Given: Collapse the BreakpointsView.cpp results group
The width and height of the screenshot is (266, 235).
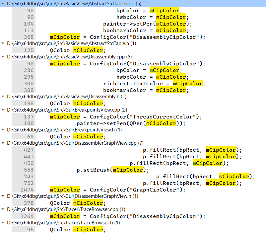Looking at the screenshot, I should [3, 110].
